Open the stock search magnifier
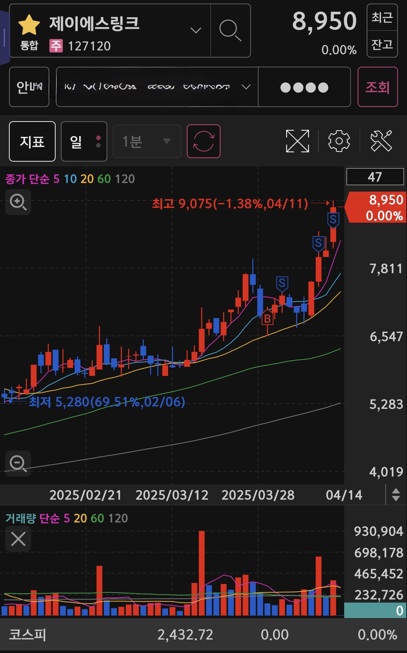The width and height of the screenshot is (407, 653). click(x=230, y=30)
